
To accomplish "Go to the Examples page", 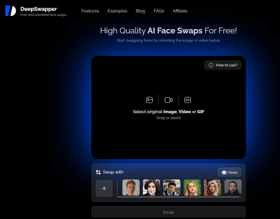I will (117, 11).
